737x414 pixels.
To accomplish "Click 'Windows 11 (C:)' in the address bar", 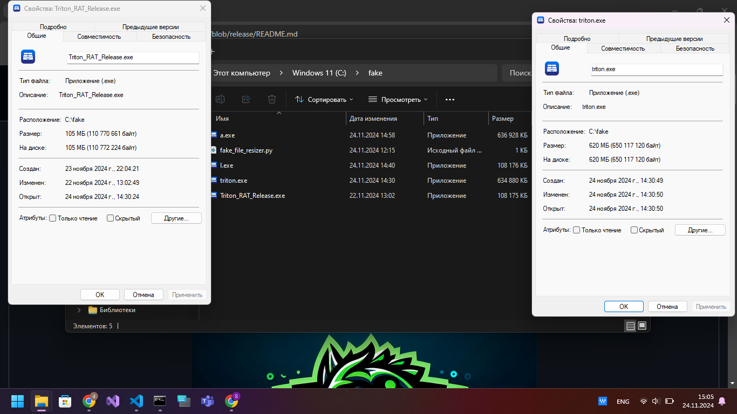I will point(319,73).
